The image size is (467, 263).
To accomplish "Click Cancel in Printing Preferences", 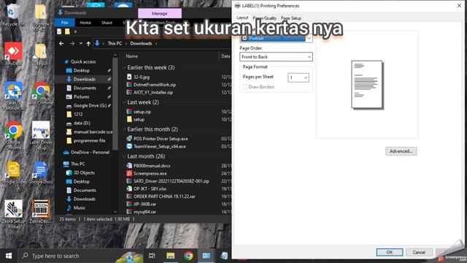I will [x=419, y=252].
